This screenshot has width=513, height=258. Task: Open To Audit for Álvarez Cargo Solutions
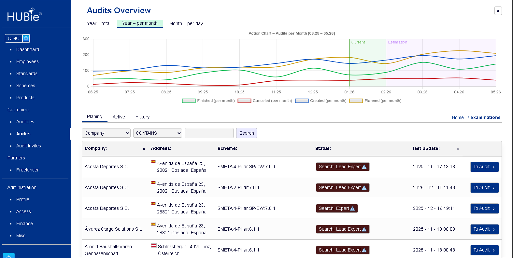pyautogui.click(x=484, y=229)
